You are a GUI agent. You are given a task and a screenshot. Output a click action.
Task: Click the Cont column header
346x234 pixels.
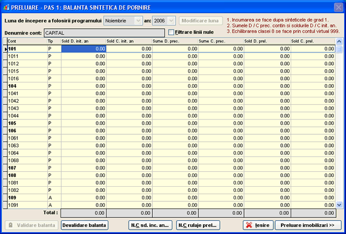(x=26, y=42)
